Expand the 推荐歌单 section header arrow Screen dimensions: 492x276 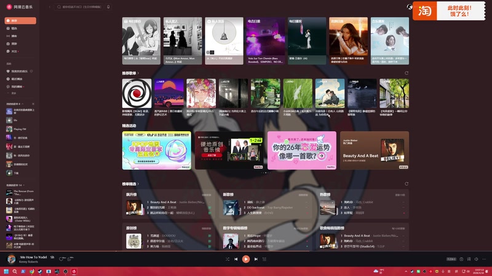click(x=138, y=73)
